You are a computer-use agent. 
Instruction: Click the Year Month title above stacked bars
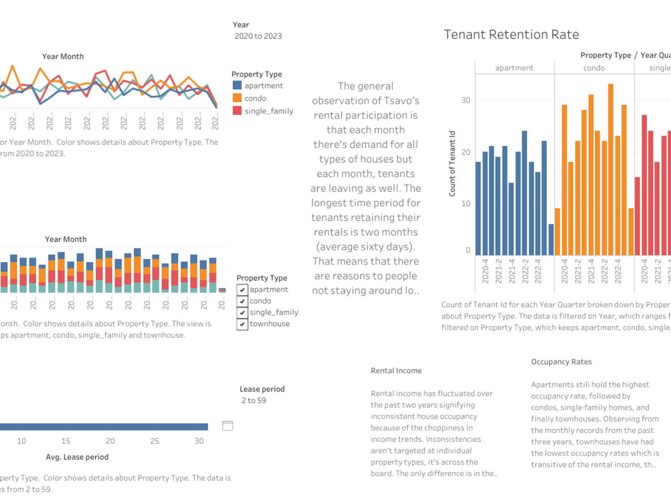click(x=66, y=239)
